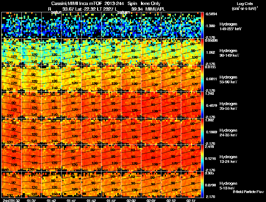
Task: Click the 244T01:32 panel in the 55-90 keV row
Action: click(12, 78)
